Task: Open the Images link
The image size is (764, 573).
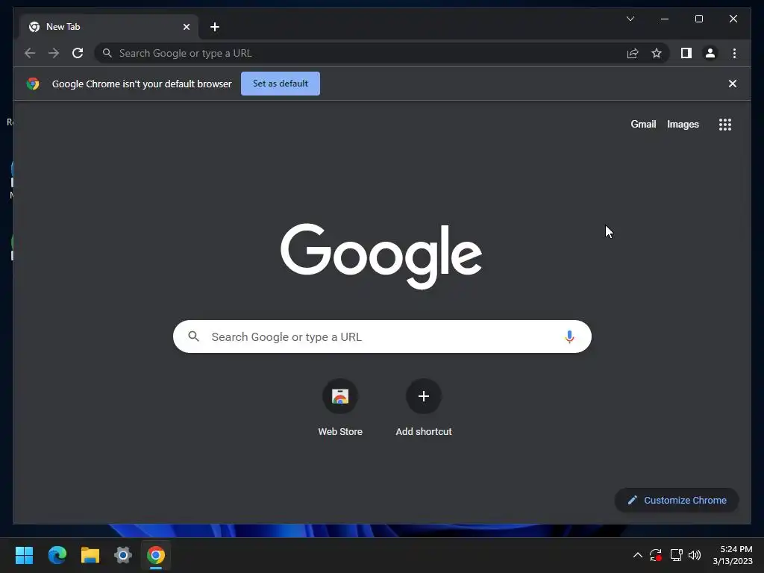Action: [683, 125]
